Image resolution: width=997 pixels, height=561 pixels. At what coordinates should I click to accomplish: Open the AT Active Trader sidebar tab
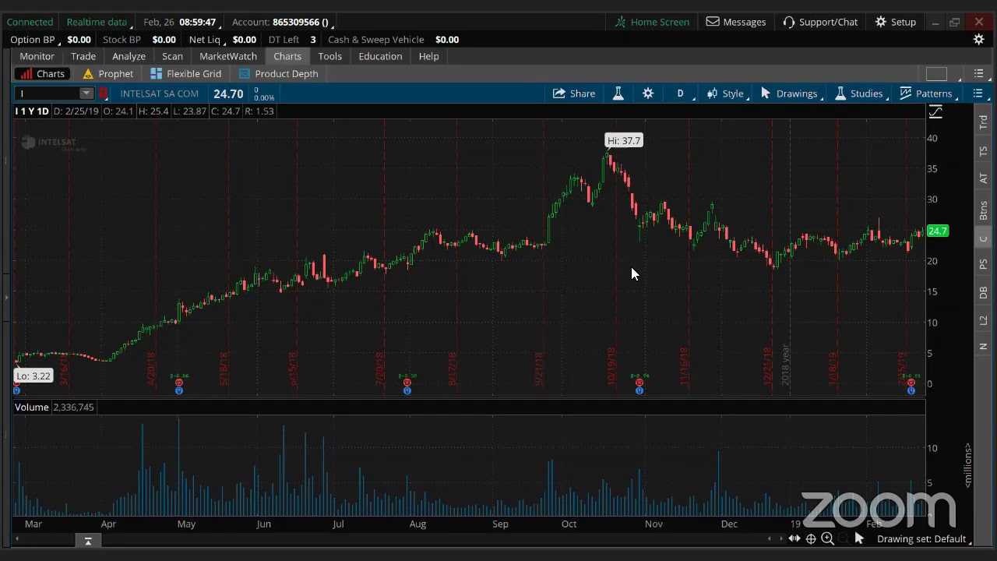[x=983, y=178]
